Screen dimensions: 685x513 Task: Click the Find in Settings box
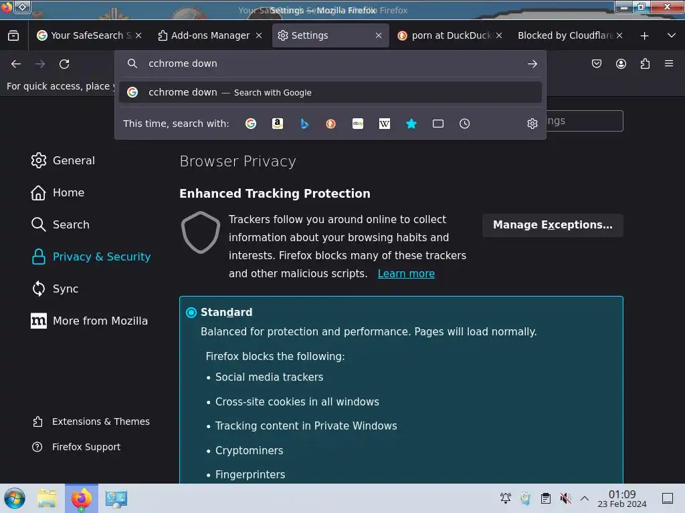(585, 121)
